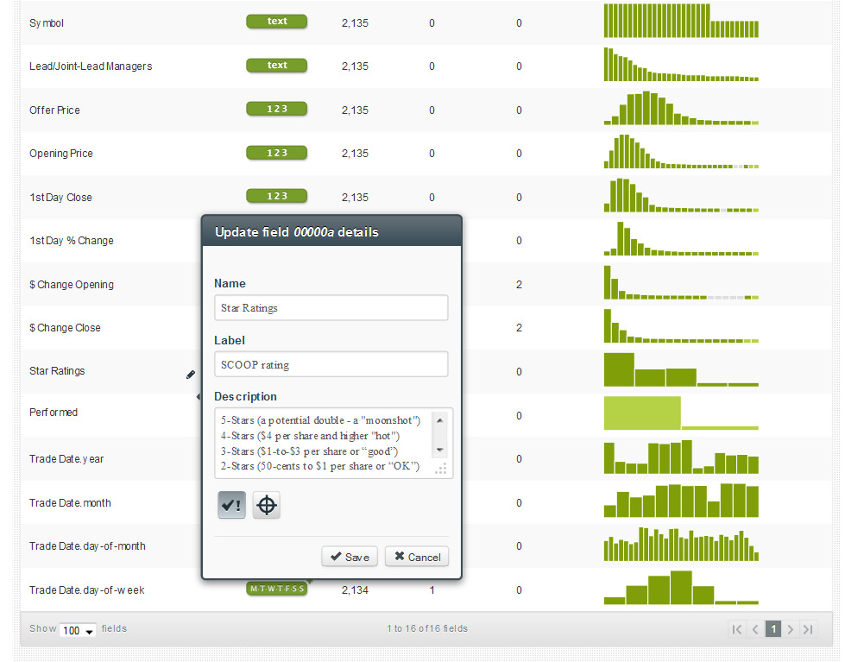The image size is (845, 662).
Task: Click the pencil edit icon beside Star Ratings
Action: pos(191,375)
